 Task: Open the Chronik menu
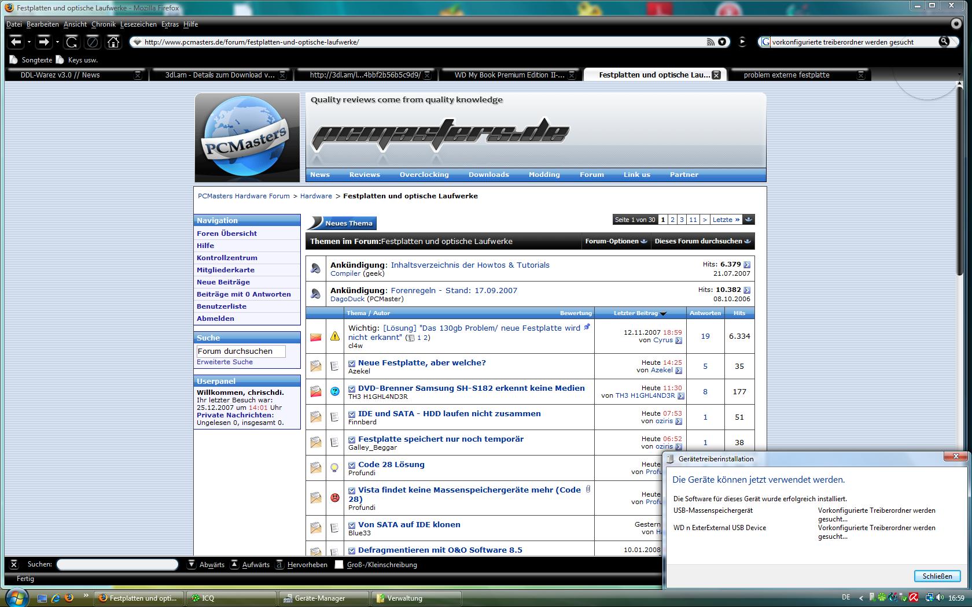pos(104,24)
